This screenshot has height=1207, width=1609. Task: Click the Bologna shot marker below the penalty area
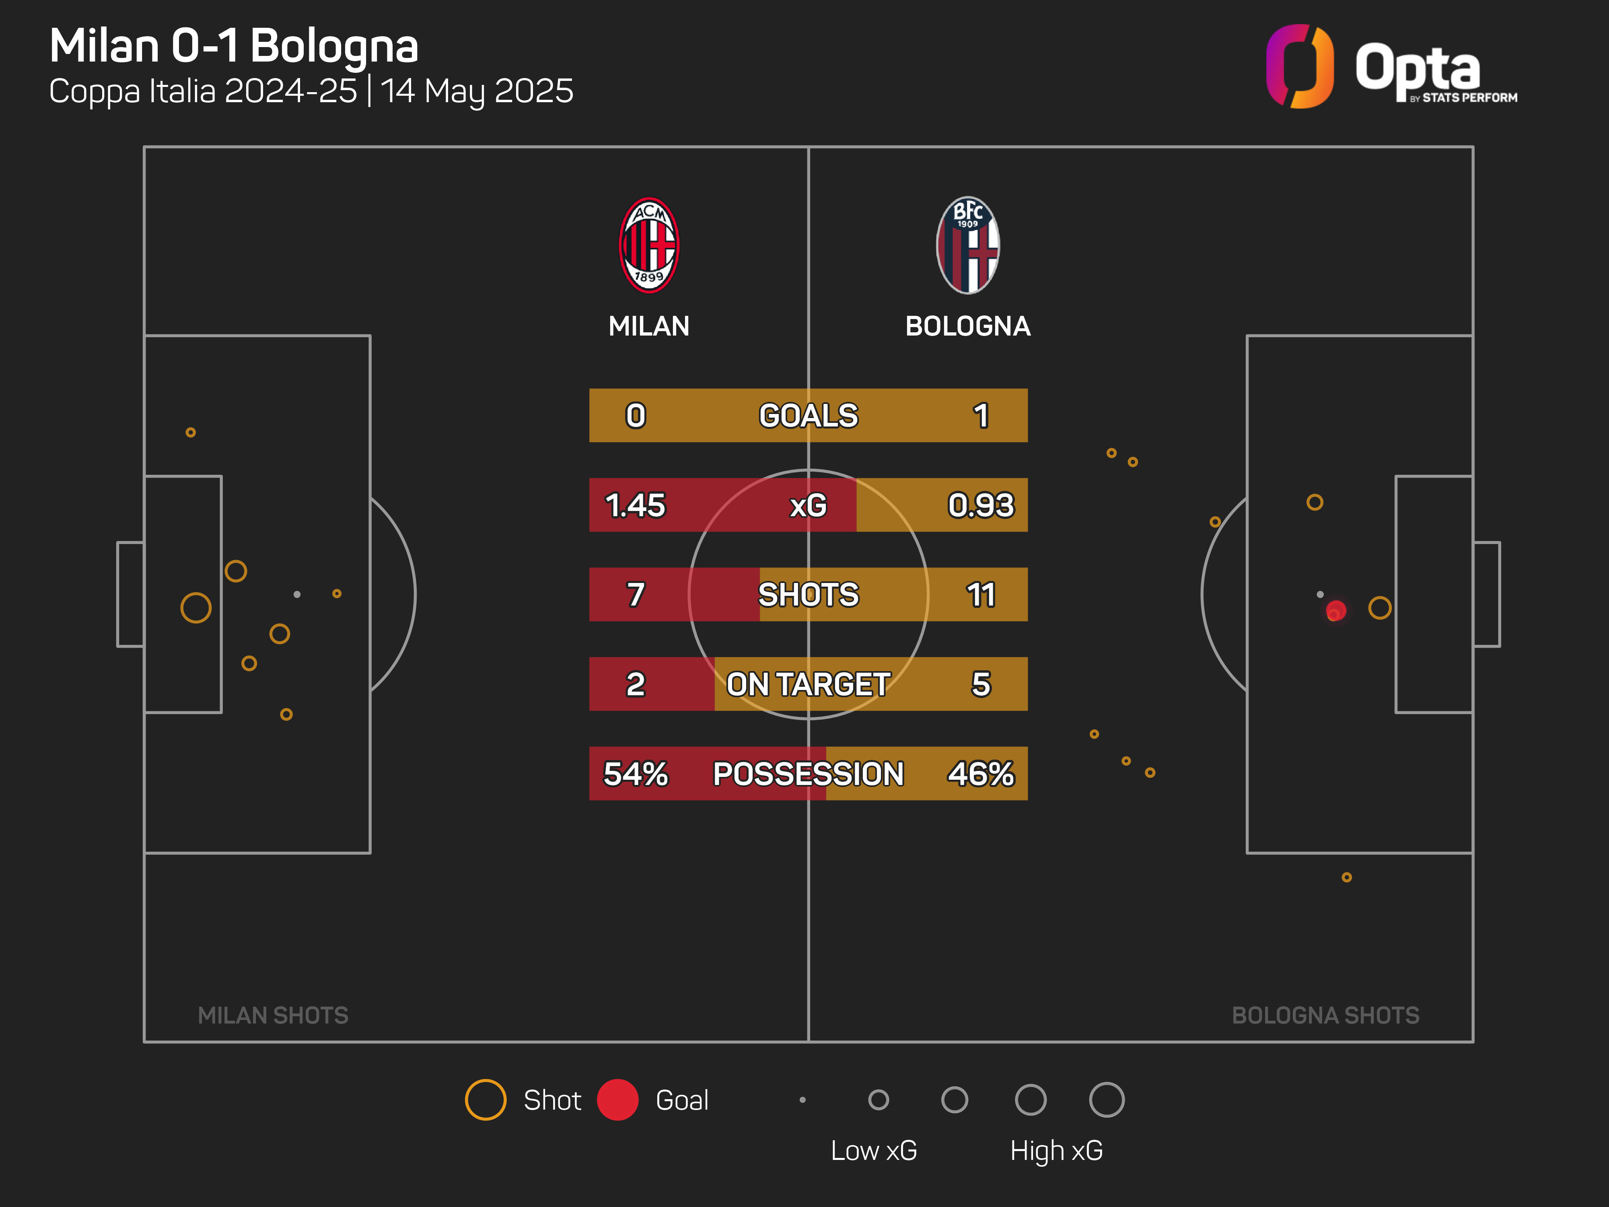[1346, 877]
